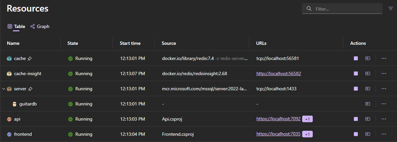397x142 pixels.
Task: Click the tcp://localhost:56581 URL text
Action: (x=278, y=58)
